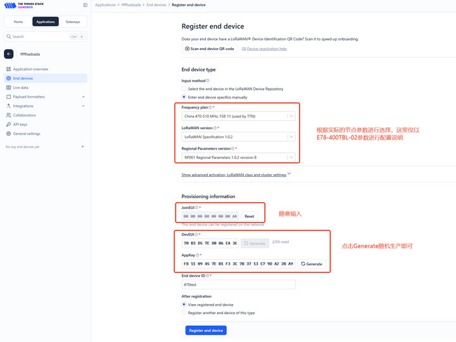Open the LoRaWAN version dropdown
Screen dimensions: 456x342
[238, 137]
